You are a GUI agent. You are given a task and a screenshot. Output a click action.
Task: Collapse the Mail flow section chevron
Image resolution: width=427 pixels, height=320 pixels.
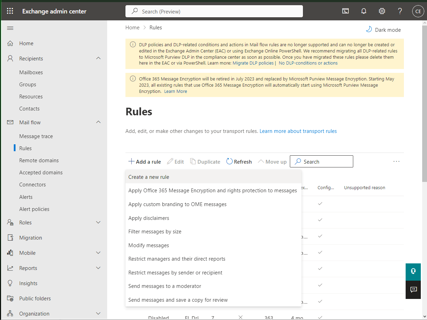coord(98,122)
